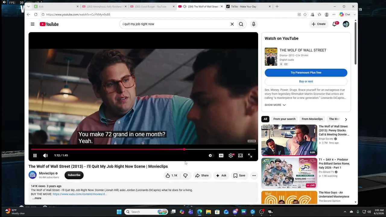Select the From your search chip
The image size is (386, 217).
pos(284,119)
